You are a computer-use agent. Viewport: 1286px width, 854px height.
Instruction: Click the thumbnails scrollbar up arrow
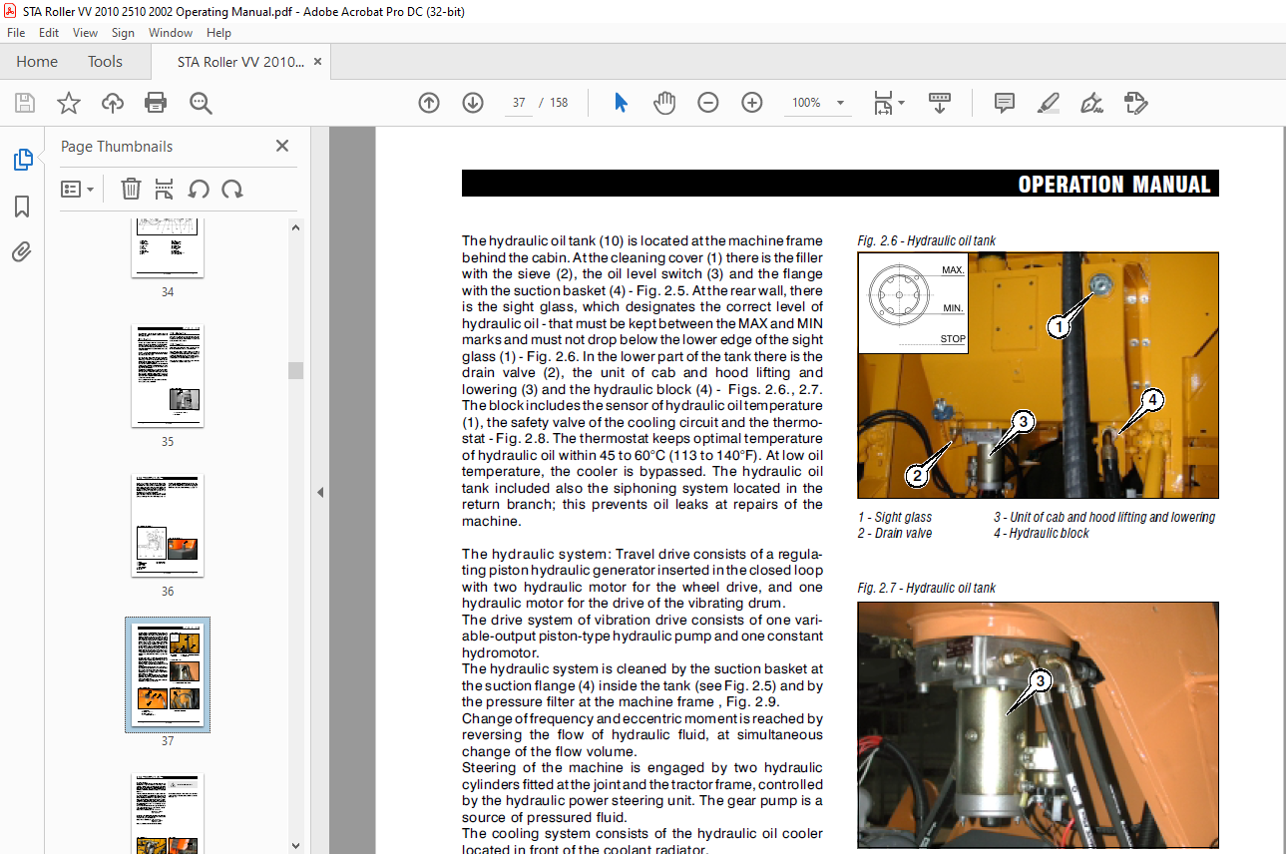[295, 227]
